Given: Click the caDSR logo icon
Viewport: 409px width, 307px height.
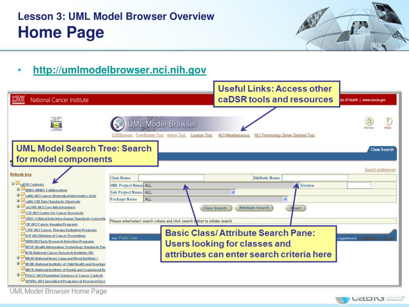Looking at the screenshot, I should (x=56, y=124).
